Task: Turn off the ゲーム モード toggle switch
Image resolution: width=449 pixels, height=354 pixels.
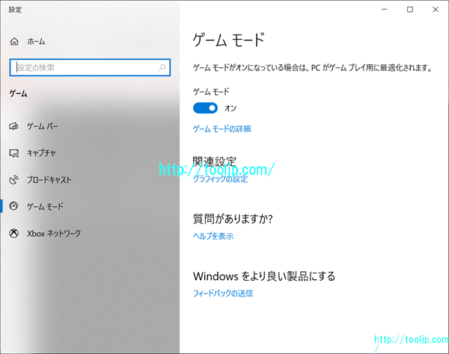Action: pyautogui.click(x=205, y=108)
